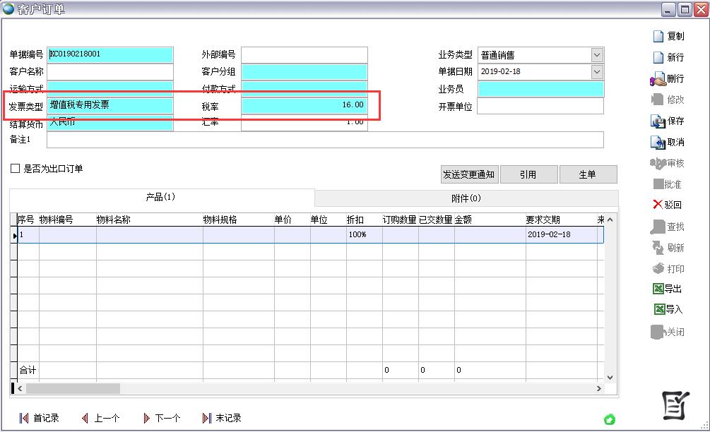
Task: Click the 发送变更通知 button
Action: click(x=468, y=174)
